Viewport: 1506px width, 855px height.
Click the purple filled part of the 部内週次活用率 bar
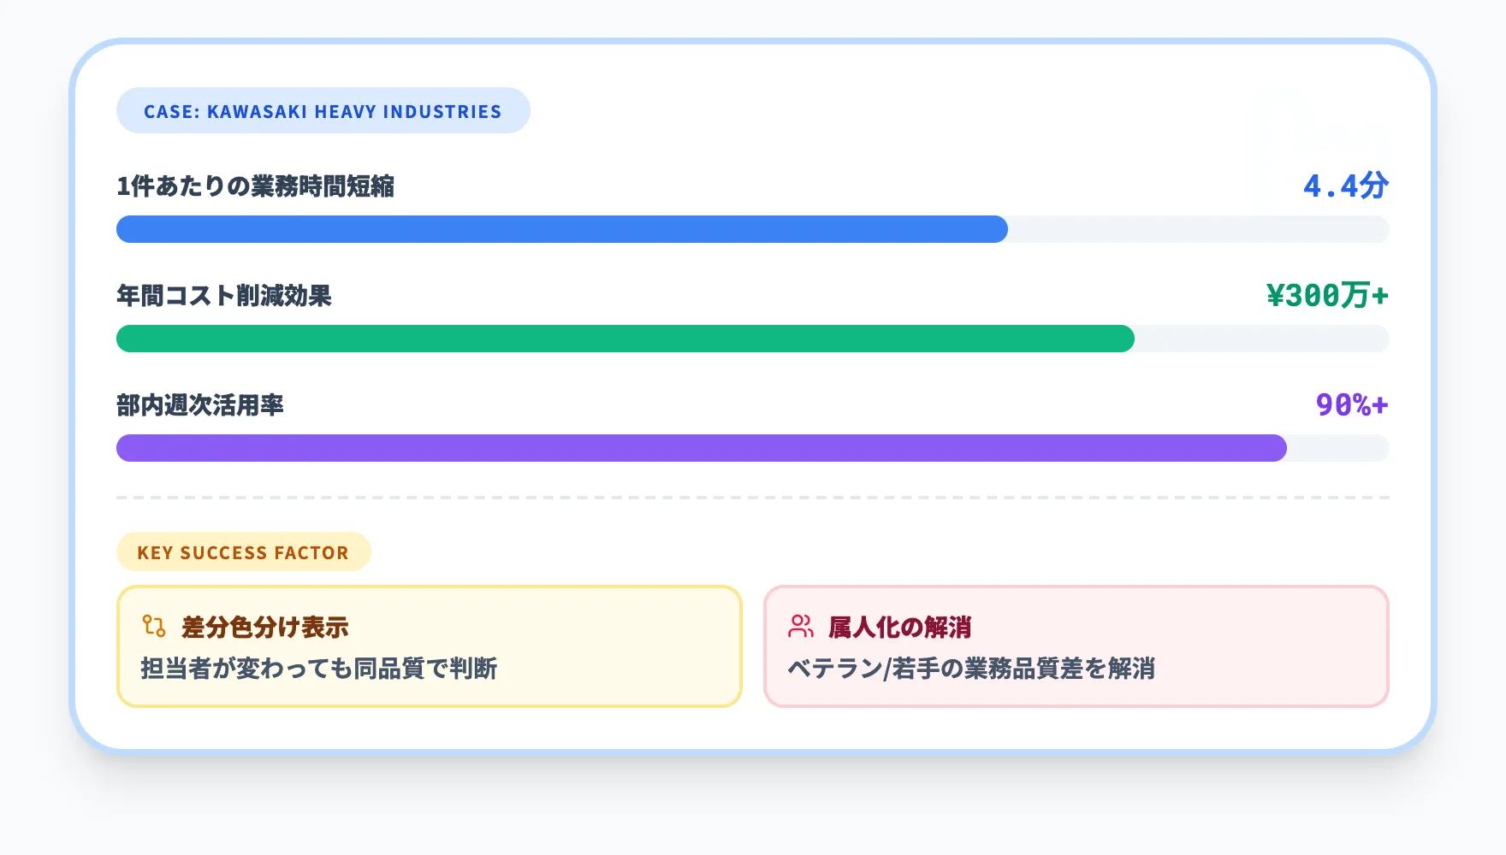click(701, 448)
